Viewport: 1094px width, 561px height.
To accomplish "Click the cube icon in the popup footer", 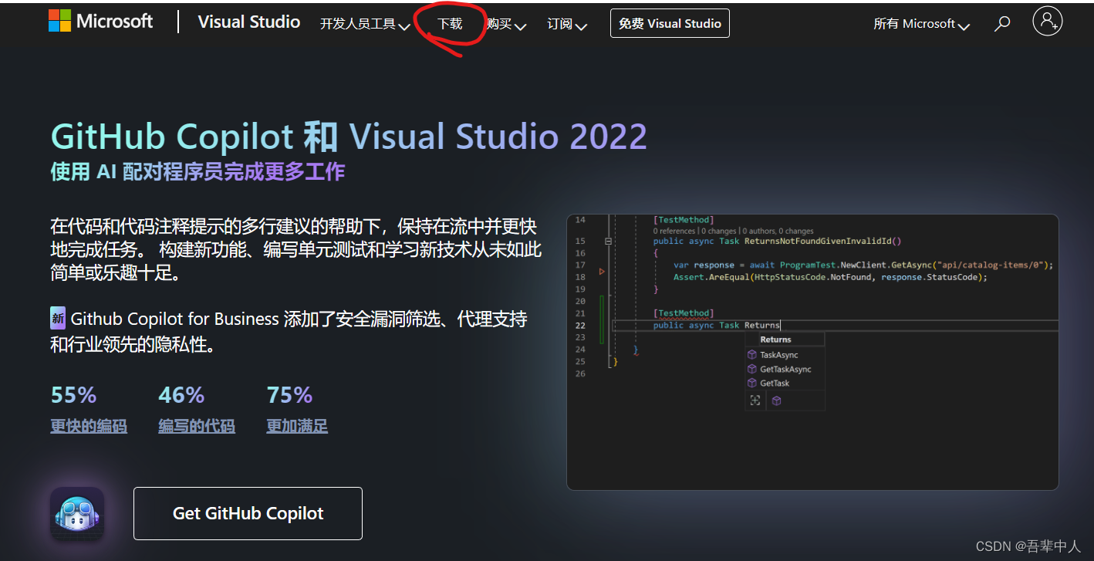I will (777, 400).
